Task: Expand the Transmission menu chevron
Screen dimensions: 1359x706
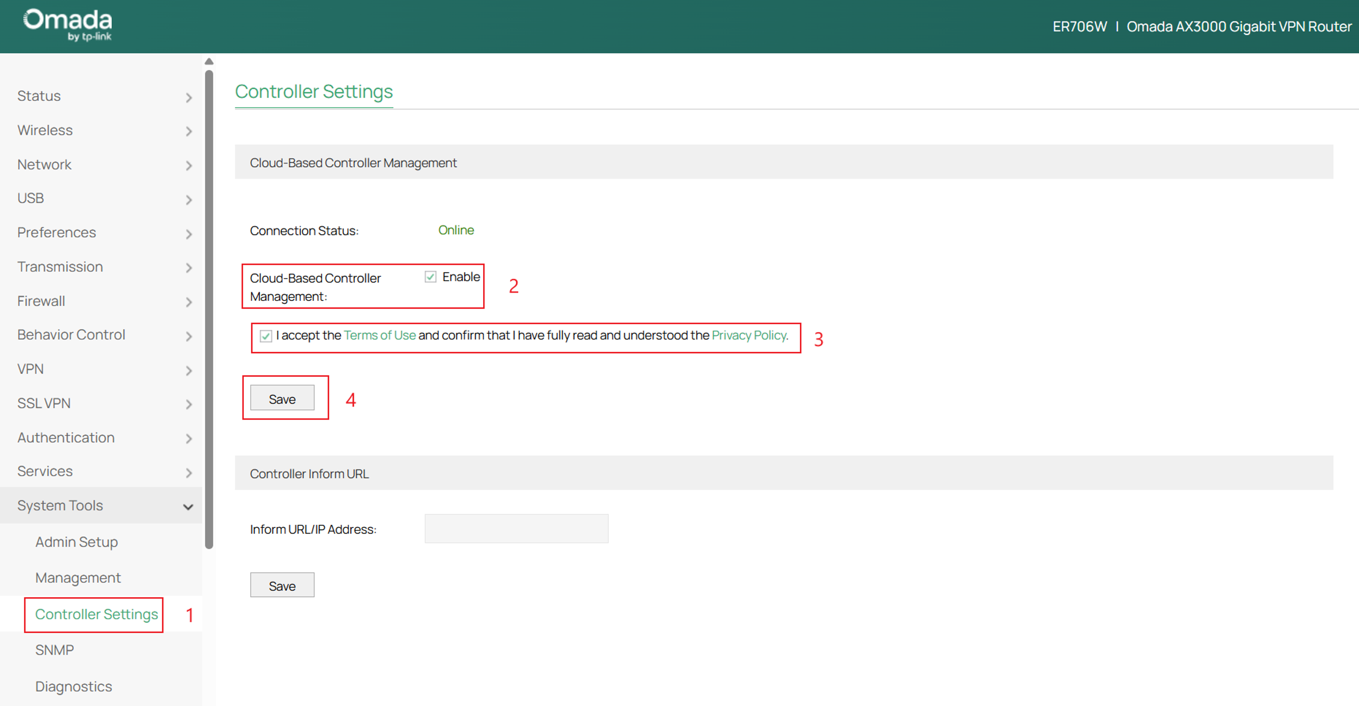Action: pyautogui.click(x=189, y=268)
